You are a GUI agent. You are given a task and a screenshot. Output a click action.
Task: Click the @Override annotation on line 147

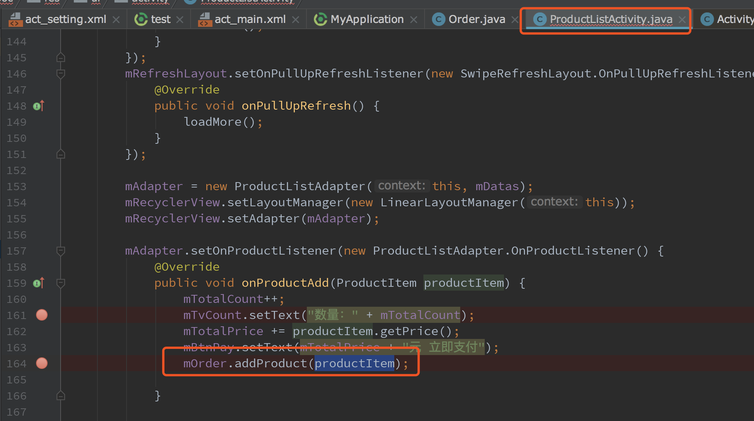pos(187,90)
